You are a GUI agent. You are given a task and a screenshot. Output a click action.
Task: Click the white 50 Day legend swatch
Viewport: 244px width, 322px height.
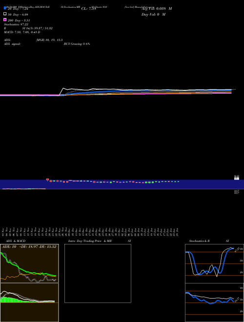pyautogui.click(x=5, y=14)
